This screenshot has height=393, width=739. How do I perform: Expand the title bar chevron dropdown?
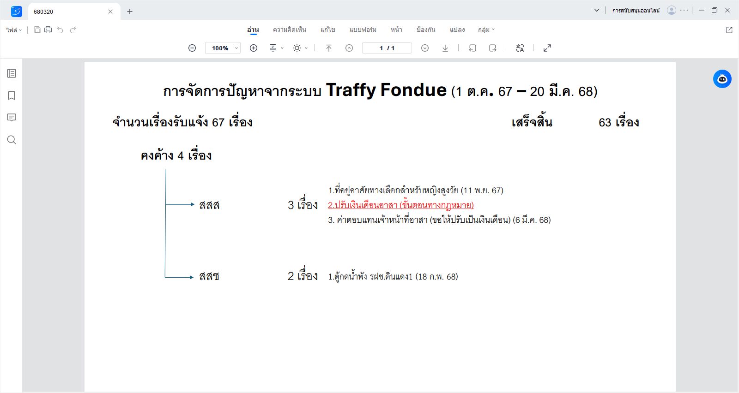597,10
